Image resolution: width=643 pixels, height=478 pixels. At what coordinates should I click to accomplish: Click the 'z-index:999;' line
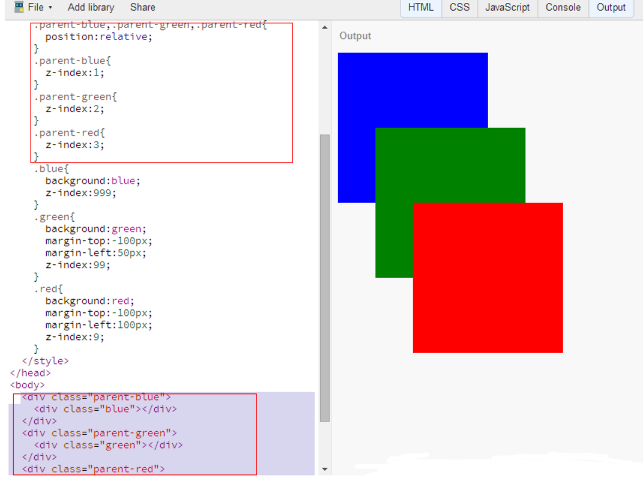coord(81,193)
